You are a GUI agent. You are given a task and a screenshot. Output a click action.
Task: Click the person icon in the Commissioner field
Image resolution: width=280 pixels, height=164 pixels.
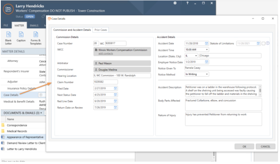pos(96,70)
